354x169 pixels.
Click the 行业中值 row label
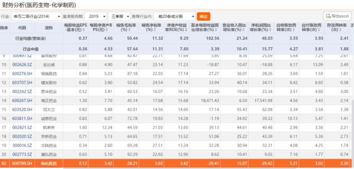(30, 49)
